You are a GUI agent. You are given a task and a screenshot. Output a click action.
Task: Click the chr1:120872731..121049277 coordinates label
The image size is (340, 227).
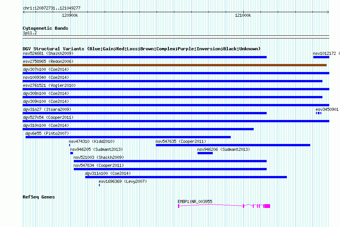click(x=52, y=8)
